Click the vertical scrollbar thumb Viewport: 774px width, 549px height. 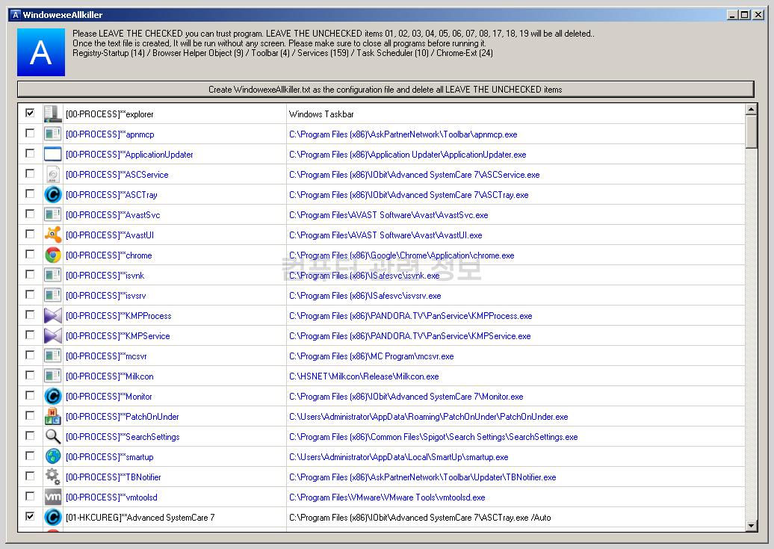[752, 131]
